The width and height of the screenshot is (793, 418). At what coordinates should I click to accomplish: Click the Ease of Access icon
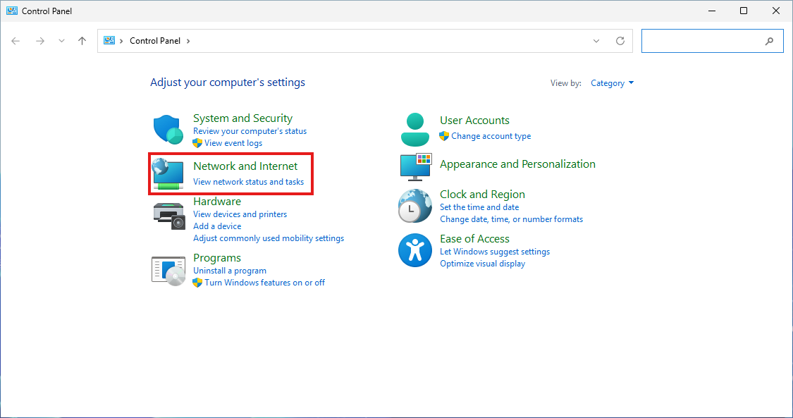coord(414,250)
